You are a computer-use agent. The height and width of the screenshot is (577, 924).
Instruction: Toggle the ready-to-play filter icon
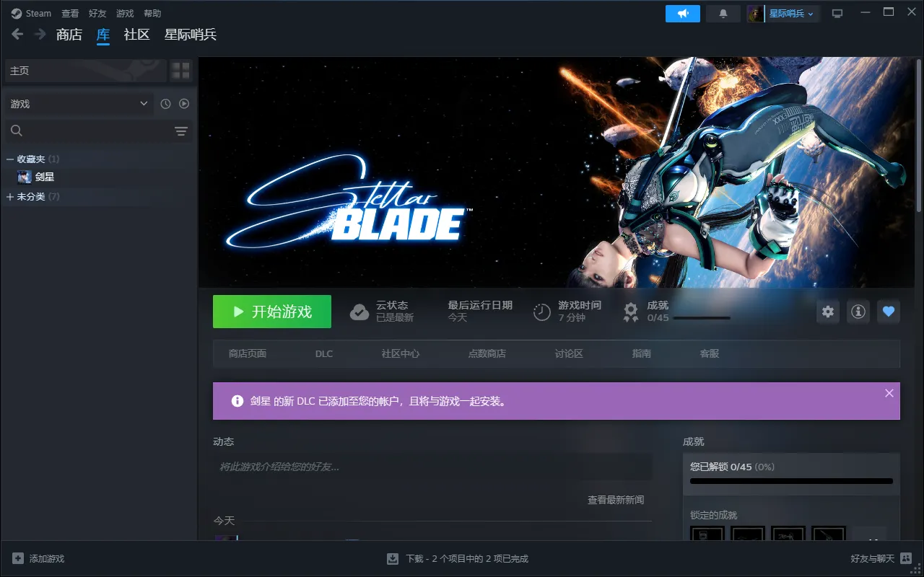click(184, 104)
